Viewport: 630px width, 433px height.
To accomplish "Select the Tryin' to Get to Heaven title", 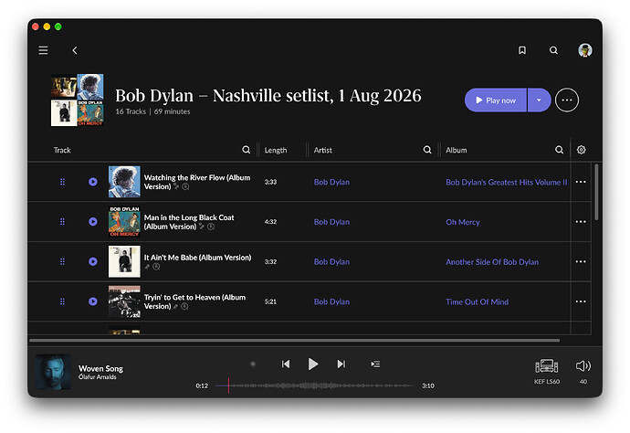I will click(194, 301).
